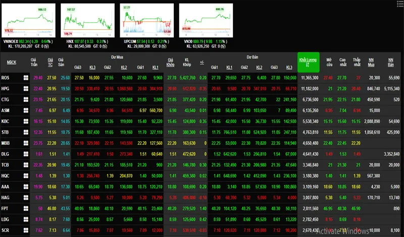Open the grid icon in the HPG row

click(x=26, y=89)
